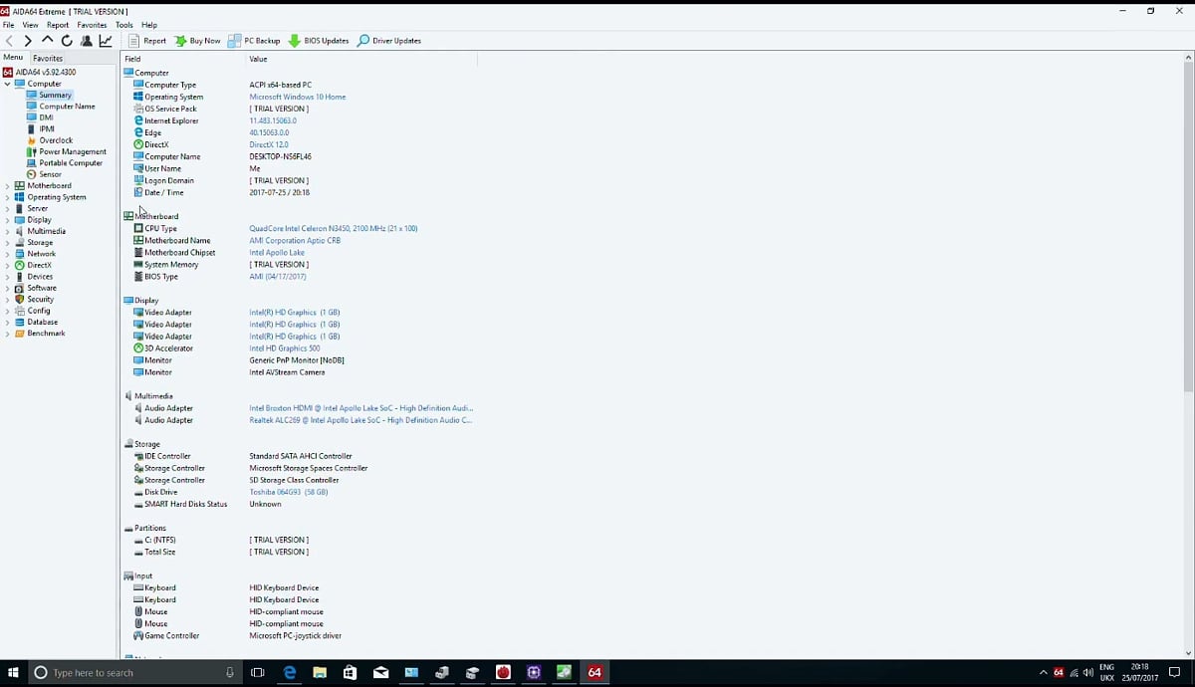Select the IPMI tree item
Viewport: 1195px width, 687px height.
pos(47,129)
